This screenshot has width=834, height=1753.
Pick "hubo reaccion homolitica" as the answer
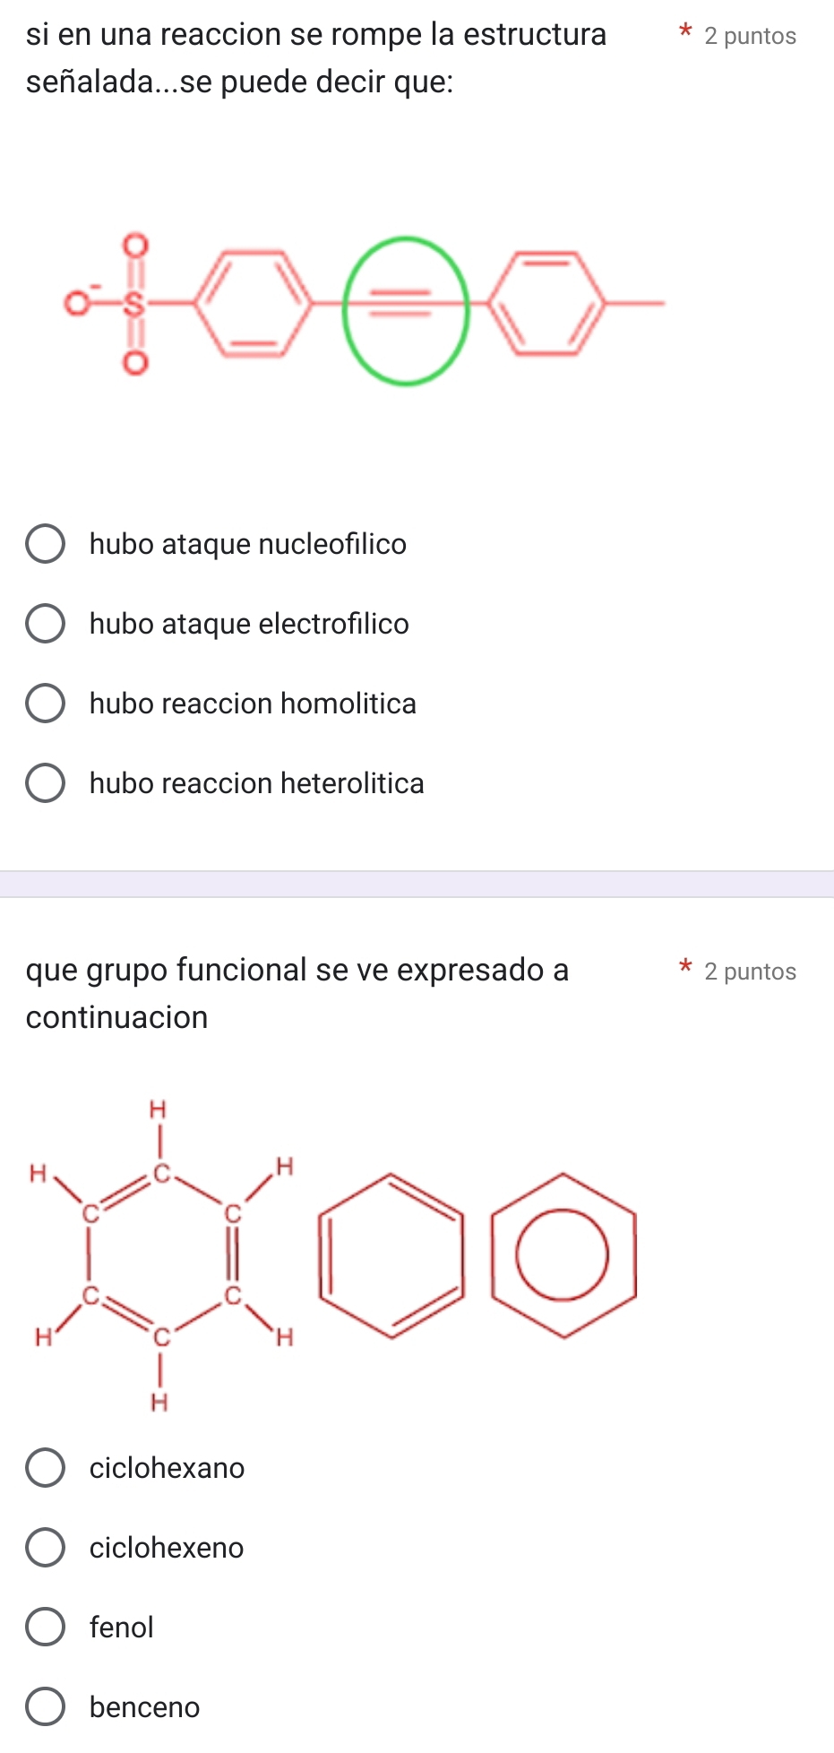[45, 704]
